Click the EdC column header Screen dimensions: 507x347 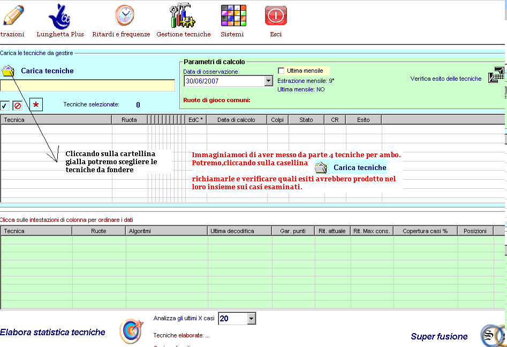coord(196,120)
